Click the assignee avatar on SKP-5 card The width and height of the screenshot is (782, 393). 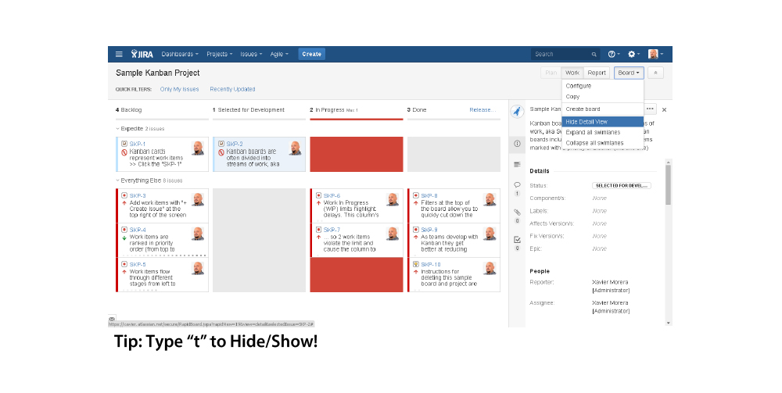[198, 268]
